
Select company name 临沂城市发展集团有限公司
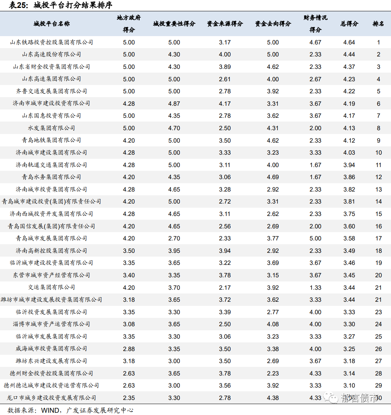[52, 337]
